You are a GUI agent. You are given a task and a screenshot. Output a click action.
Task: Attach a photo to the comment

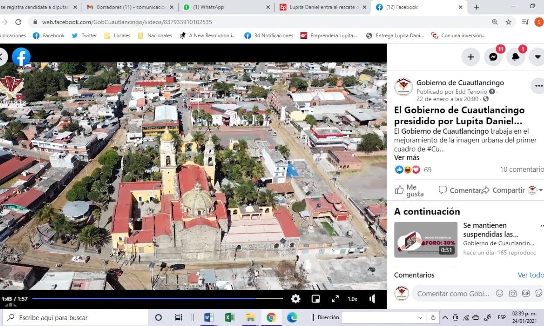click(513, 293)
